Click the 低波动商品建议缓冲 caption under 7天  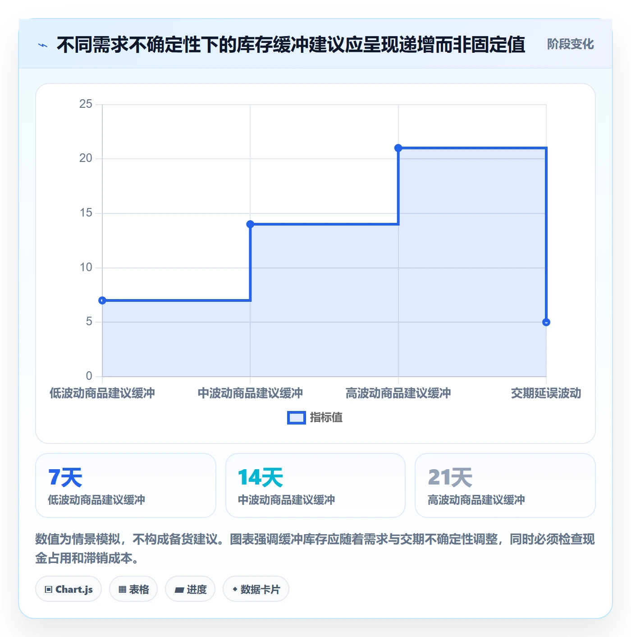(x=96, y=500)
